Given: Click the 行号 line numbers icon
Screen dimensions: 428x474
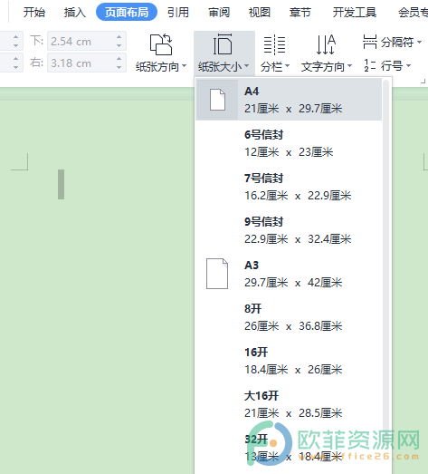Looking at the screenshot, I should coord(370,65).
